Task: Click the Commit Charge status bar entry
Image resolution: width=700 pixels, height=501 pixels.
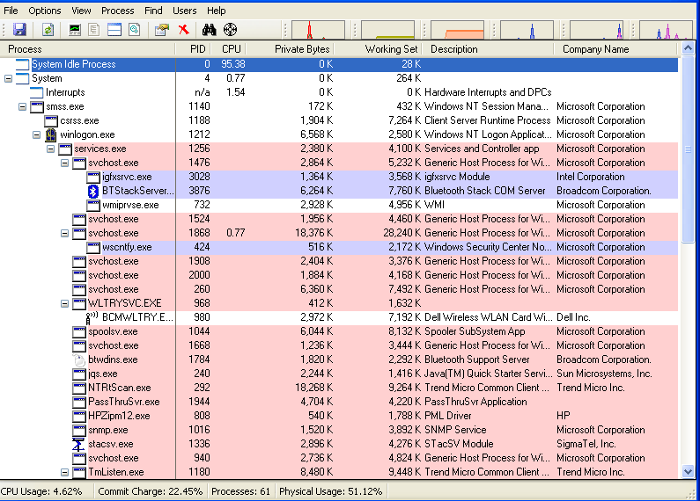Action: pyautogui.click(x=150, y=491)
